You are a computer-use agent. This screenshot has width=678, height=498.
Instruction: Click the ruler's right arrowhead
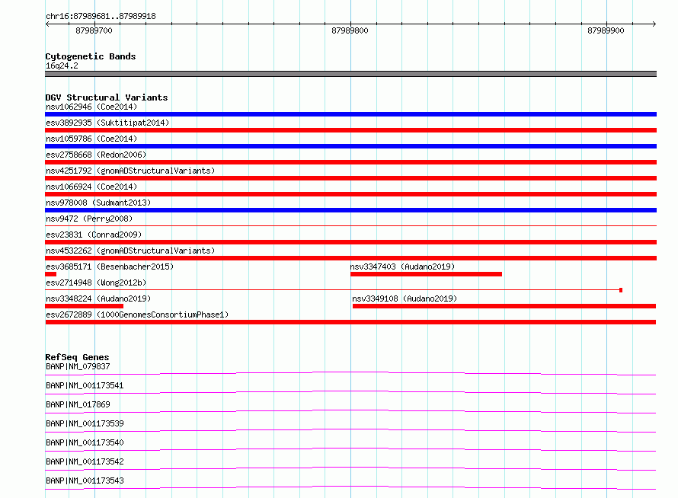[x=654, y=24]
